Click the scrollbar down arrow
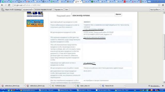This screenshot has width=165, height=92. coord(164,82)
